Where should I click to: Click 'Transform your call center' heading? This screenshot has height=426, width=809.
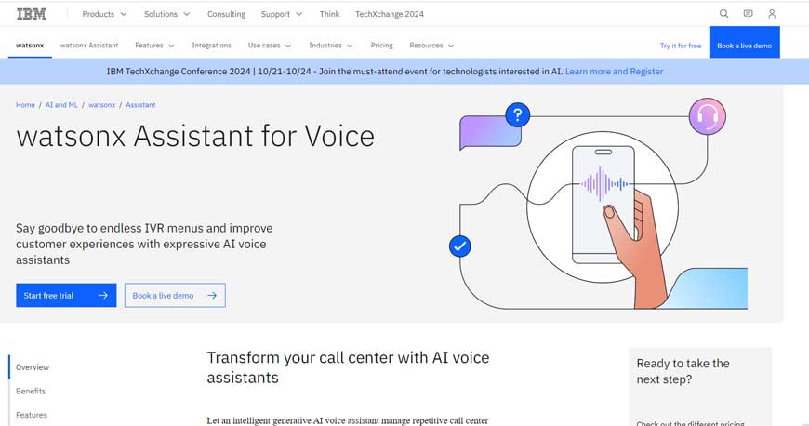[x=349, y=367]
